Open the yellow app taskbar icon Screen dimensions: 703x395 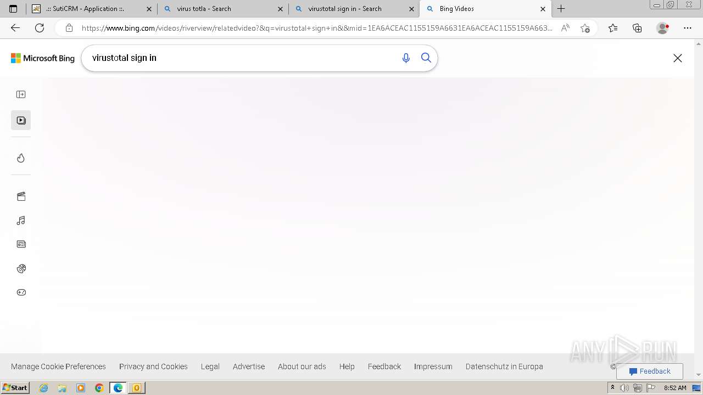pyautogui.click(x=137, y=388)
